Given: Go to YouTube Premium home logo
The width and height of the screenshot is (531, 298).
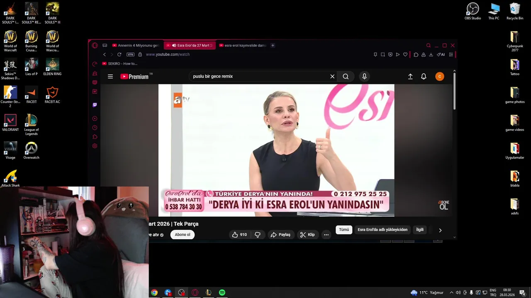Looking at the screenshot, I should [134, 77].
